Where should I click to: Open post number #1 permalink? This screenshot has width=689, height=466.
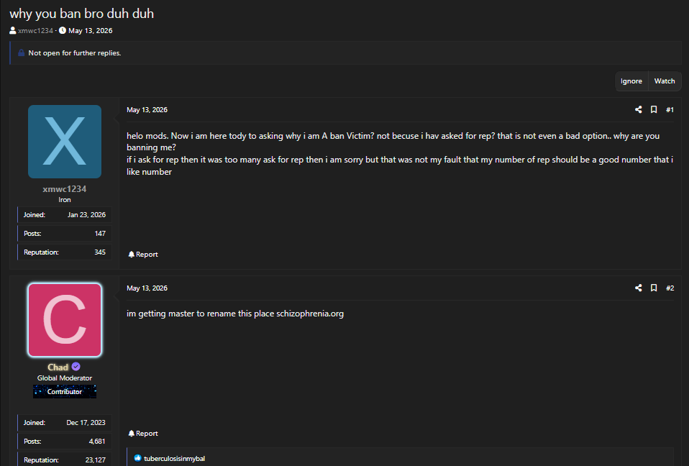pos(670,110)
